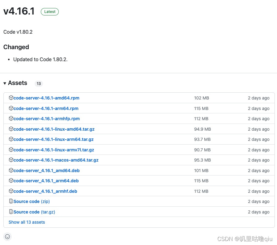This screenshot has height=245, width=277.
Task: Click the package icon beside linux-armv7l.tar.gz
Action: 11,150
